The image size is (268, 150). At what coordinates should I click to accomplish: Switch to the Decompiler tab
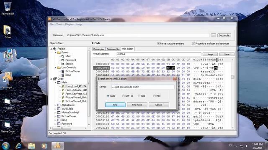(x=99, y=49)
